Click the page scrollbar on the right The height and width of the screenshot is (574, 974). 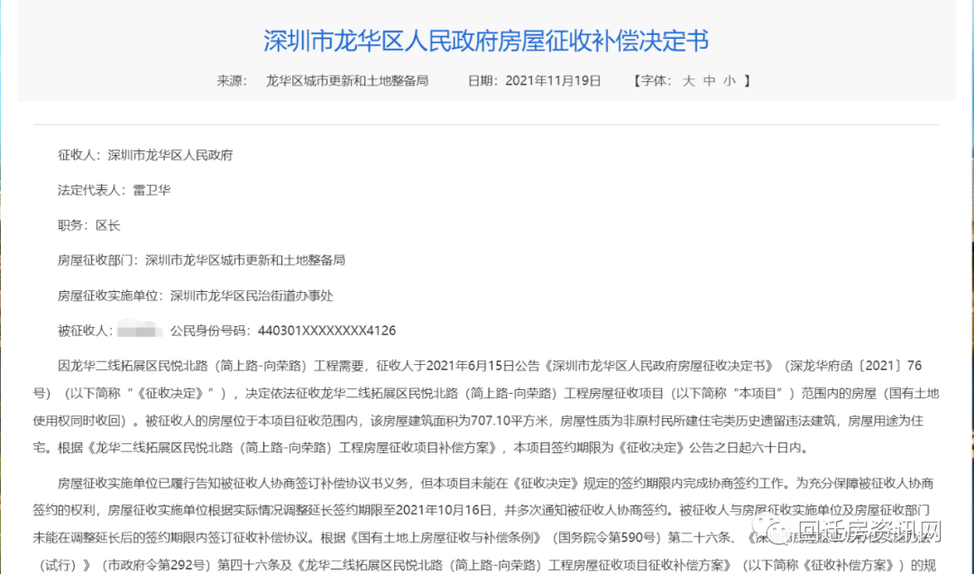click(969, 270)
